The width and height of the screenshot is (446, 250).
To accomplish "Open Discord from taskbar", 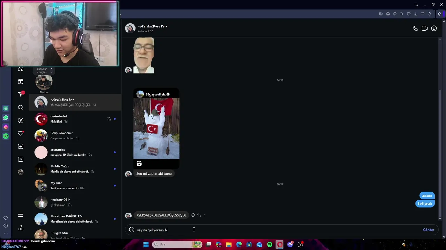I will click(x=290, y=244).
